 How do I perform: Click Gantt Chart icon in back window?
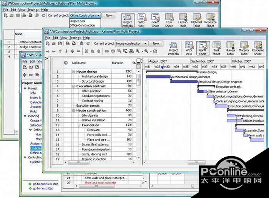click(x=155, y=20)
